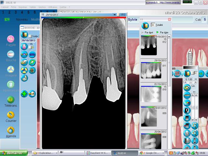Viewport: 208px width, 156px height.
Task: Open the Fiche menu
Action: [x=14, y=6]
